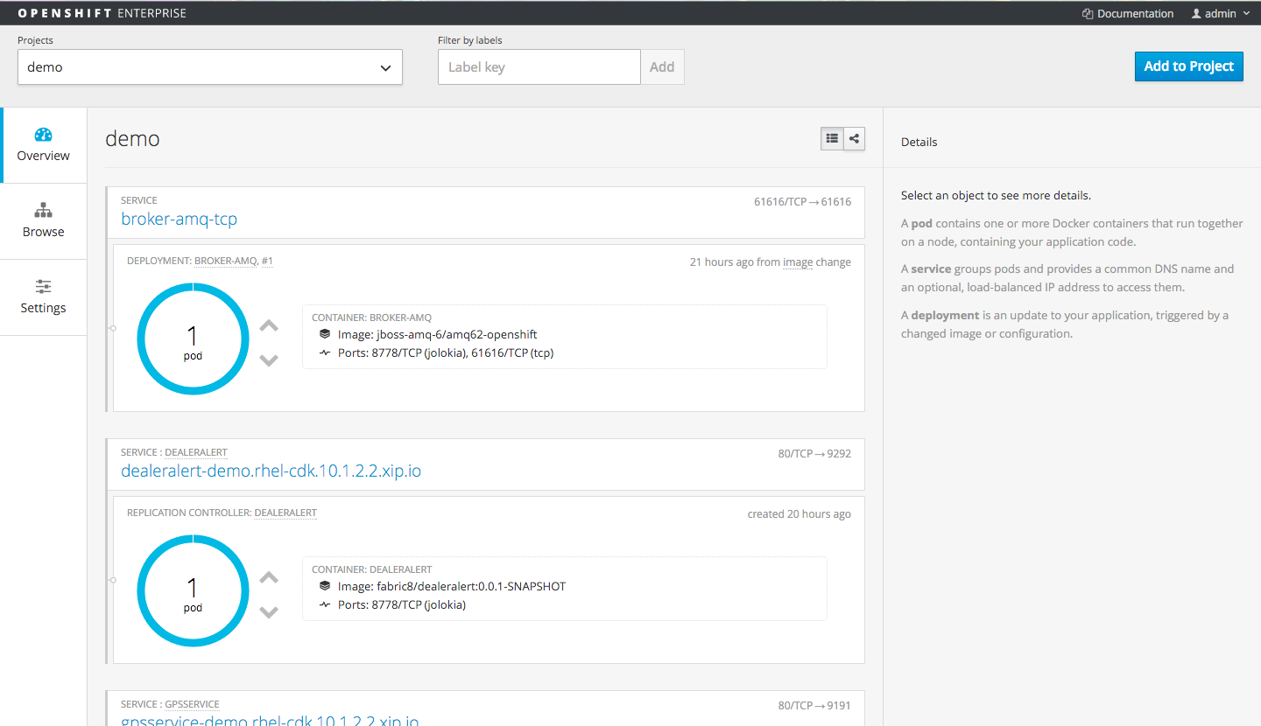Click Ports: 8778/TCP (jolokia), 61616/TCP (tcp) text
The height and width of the screenshot is (726, 1261).
click(445, 353)
